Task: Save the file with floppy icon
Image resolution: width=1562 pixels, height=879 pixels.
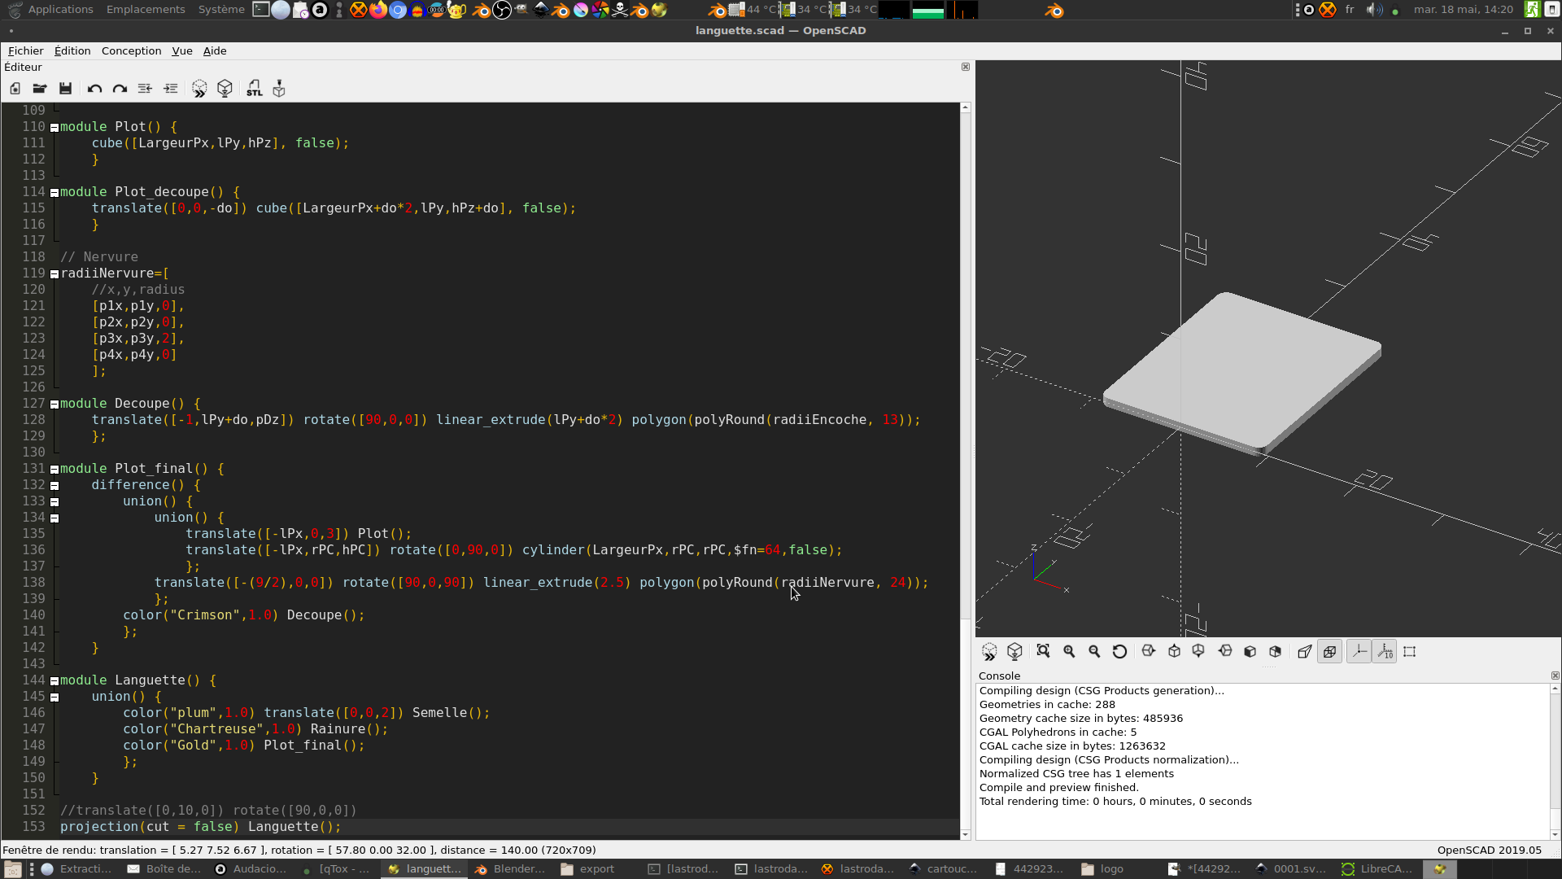Action: (66, 89)
